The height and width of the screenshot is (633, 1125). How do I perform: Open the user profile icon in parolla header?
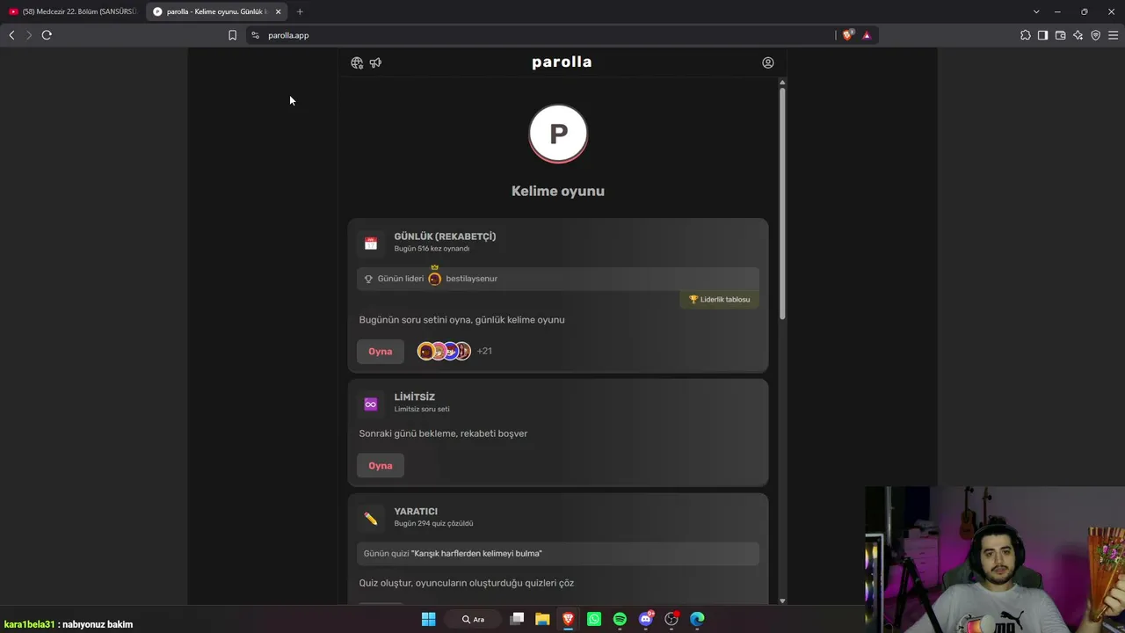tap(768, 62)
